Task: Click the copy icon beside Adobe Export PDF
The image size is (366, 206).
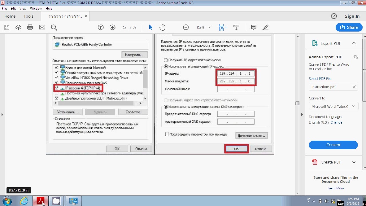Action: point(356,57)
